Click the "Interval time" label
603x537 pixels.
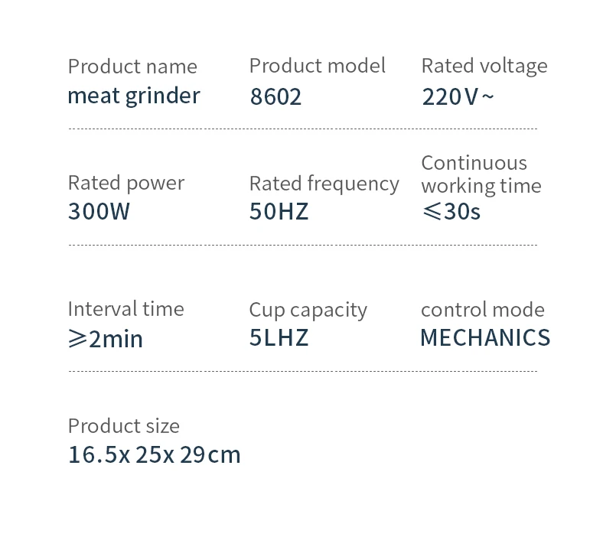[125, 309]
